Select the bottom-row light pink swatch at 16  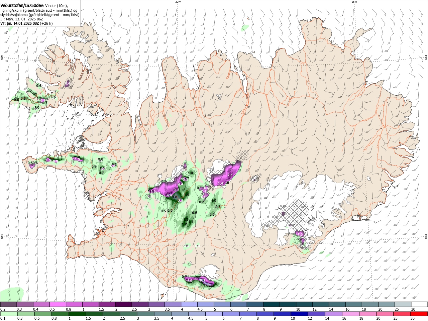point(350,314)
